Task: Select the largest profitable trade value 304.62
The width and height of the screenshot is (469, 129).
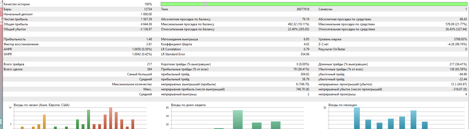Action: [x=305, y=74]
